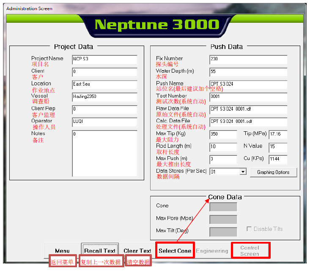Viewport: 310px width, 274px height.
Task: Click the Cu (KPa) field
Action: click(x=278, y=160)
